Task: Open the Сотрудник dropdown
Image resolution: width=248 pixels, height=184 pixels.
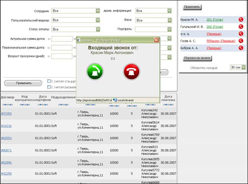Action: tap(75, 11)
